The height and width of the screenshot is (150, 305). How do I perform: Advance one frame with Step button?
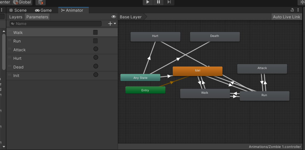[x=169, y=2]
